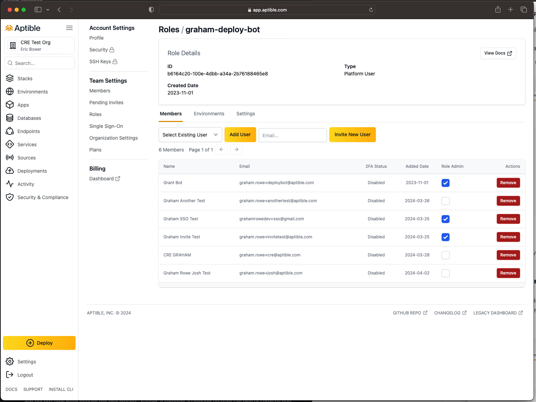Switch to the Members tab
Viewport: 536px width, 402px height.
(171, 114)
